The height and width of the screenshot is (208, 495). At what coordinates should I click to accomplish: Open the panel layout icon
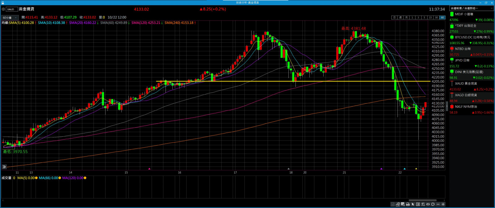pos(418,204)
